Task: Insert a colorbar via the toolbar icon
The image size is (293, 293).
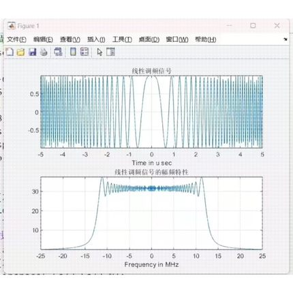Action: pos(73,52)
